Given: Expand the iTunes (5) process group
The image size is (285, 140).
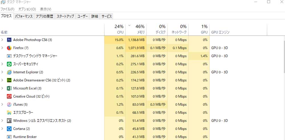Looking at the screenshot, I should tap(2, 105).
